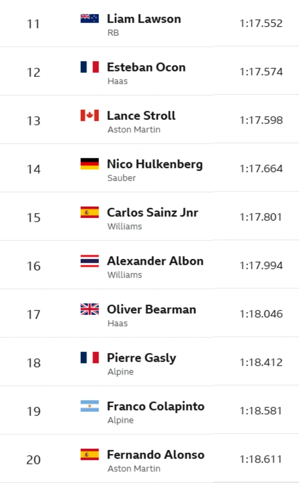
Task: Click Oliver Bearman's lap time 1:18.046
Action: [261, 314]
